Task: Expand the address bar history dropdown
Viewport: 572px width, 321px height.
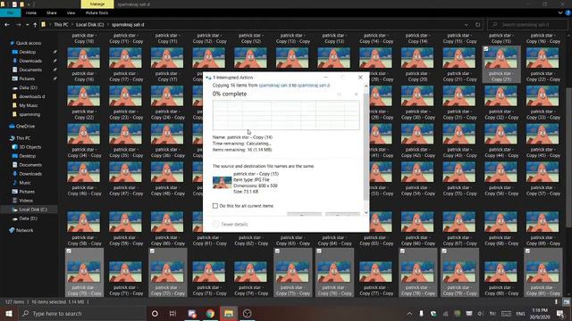Action: pos(467,25)
